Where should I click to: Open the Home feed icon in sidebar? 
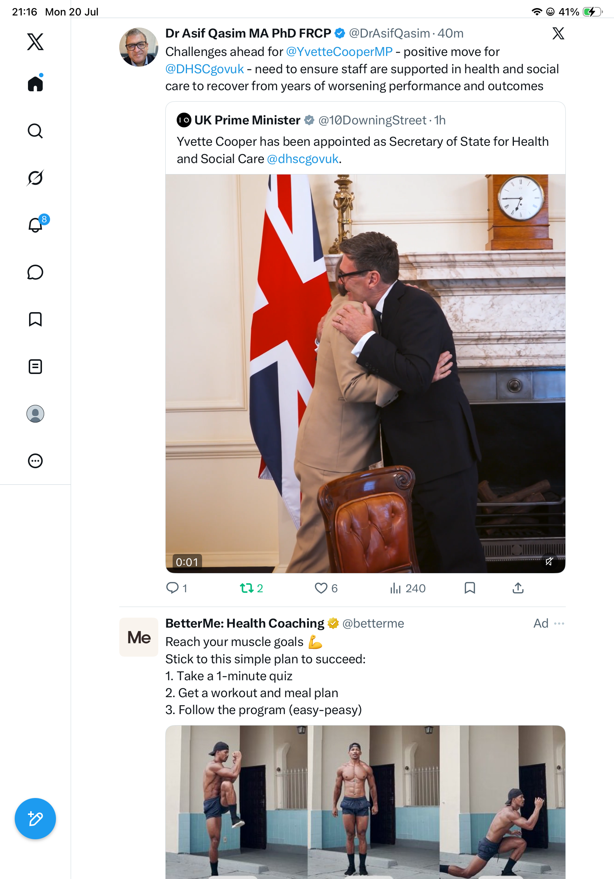[x=35, y=83]
